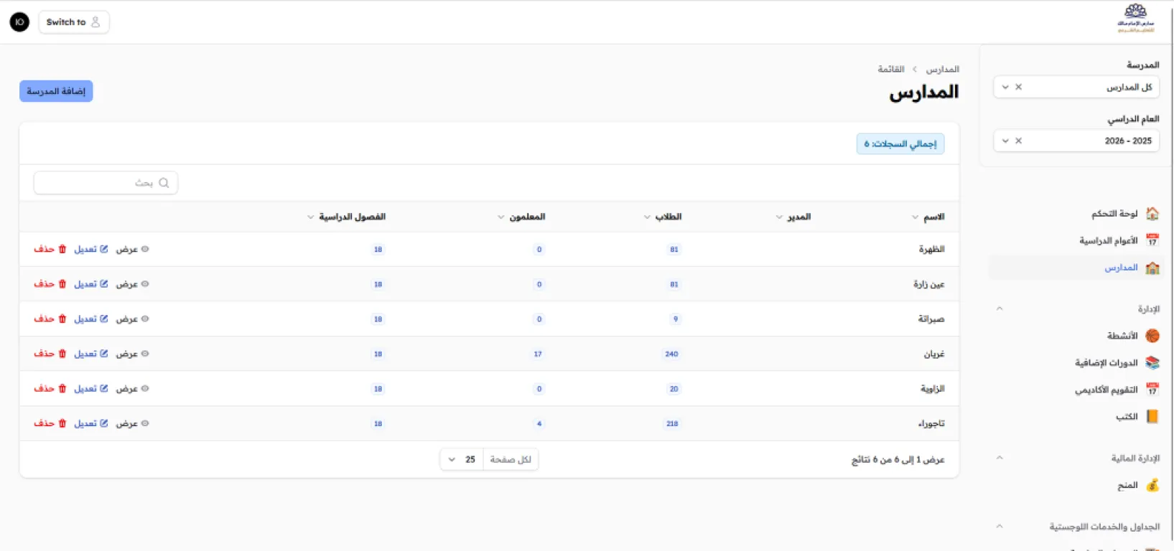Click the school name صبراتة
Viewport: 1174px width, 551px height.
[x=931, y=319]
